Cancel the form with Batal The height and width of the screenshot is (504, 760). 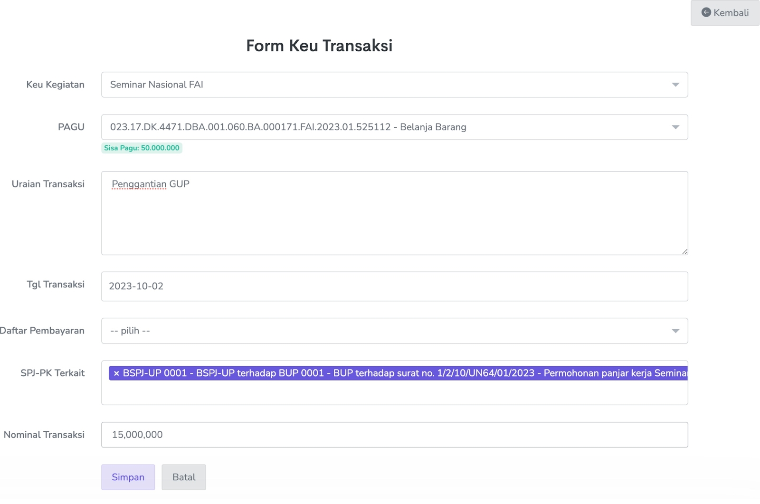[183, 477]
